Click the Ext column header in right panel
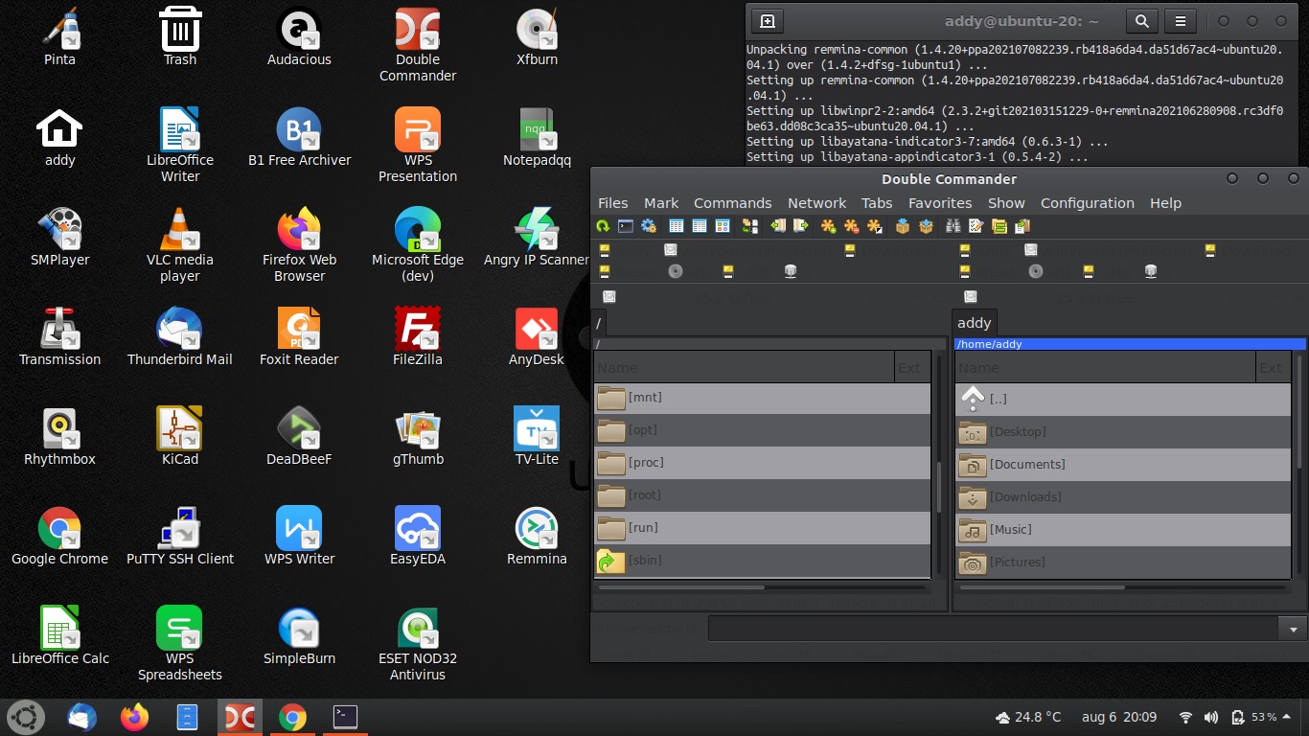The height and width of the screenshot is (736, 1309). pos(1272,367)
